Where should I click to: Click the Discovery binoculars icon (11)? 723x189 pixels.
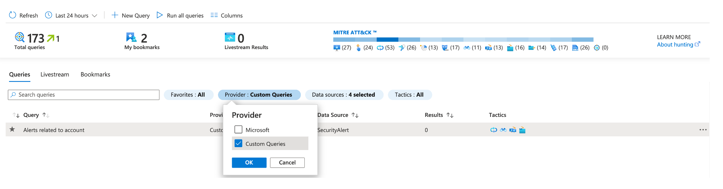[467, 48]
